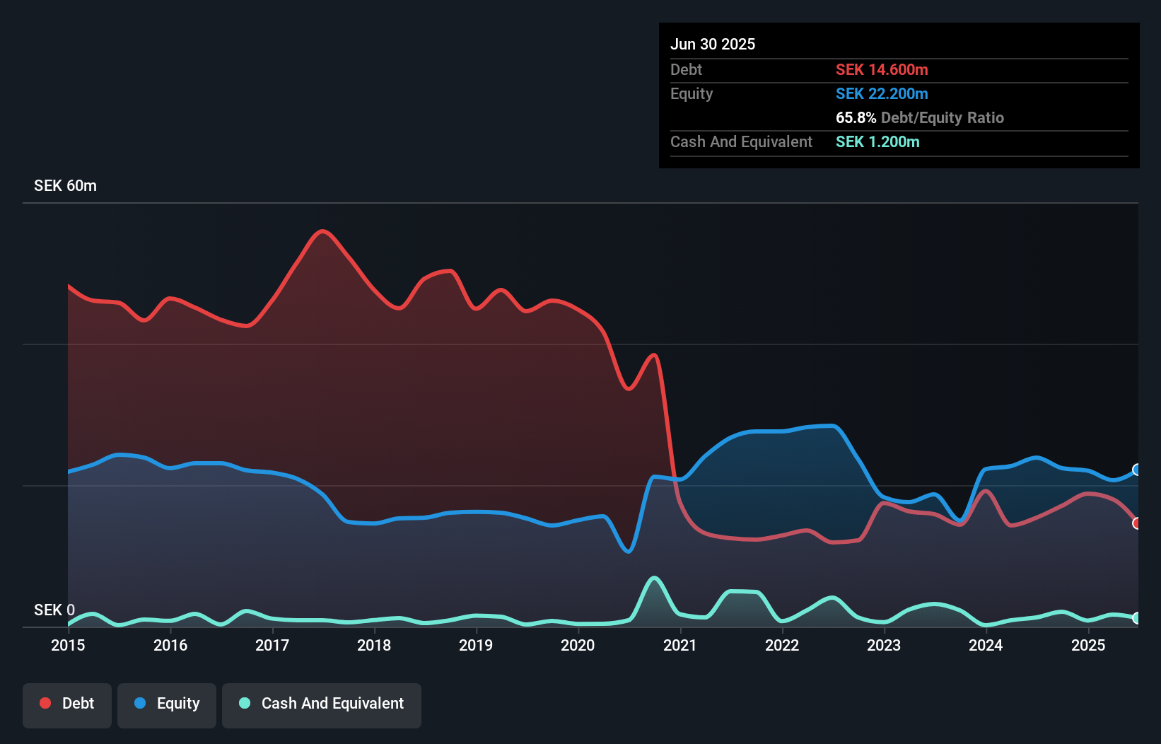Select the 2020 year label on the axis
Screen dimensions: 1161x744
[577, 646]
